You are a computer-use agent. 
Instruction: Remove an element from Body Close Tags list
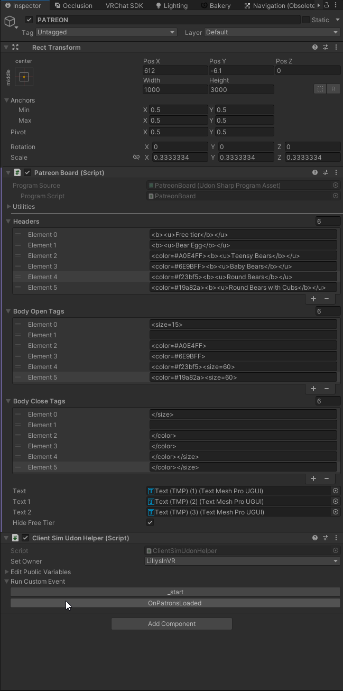coord(326,478)
